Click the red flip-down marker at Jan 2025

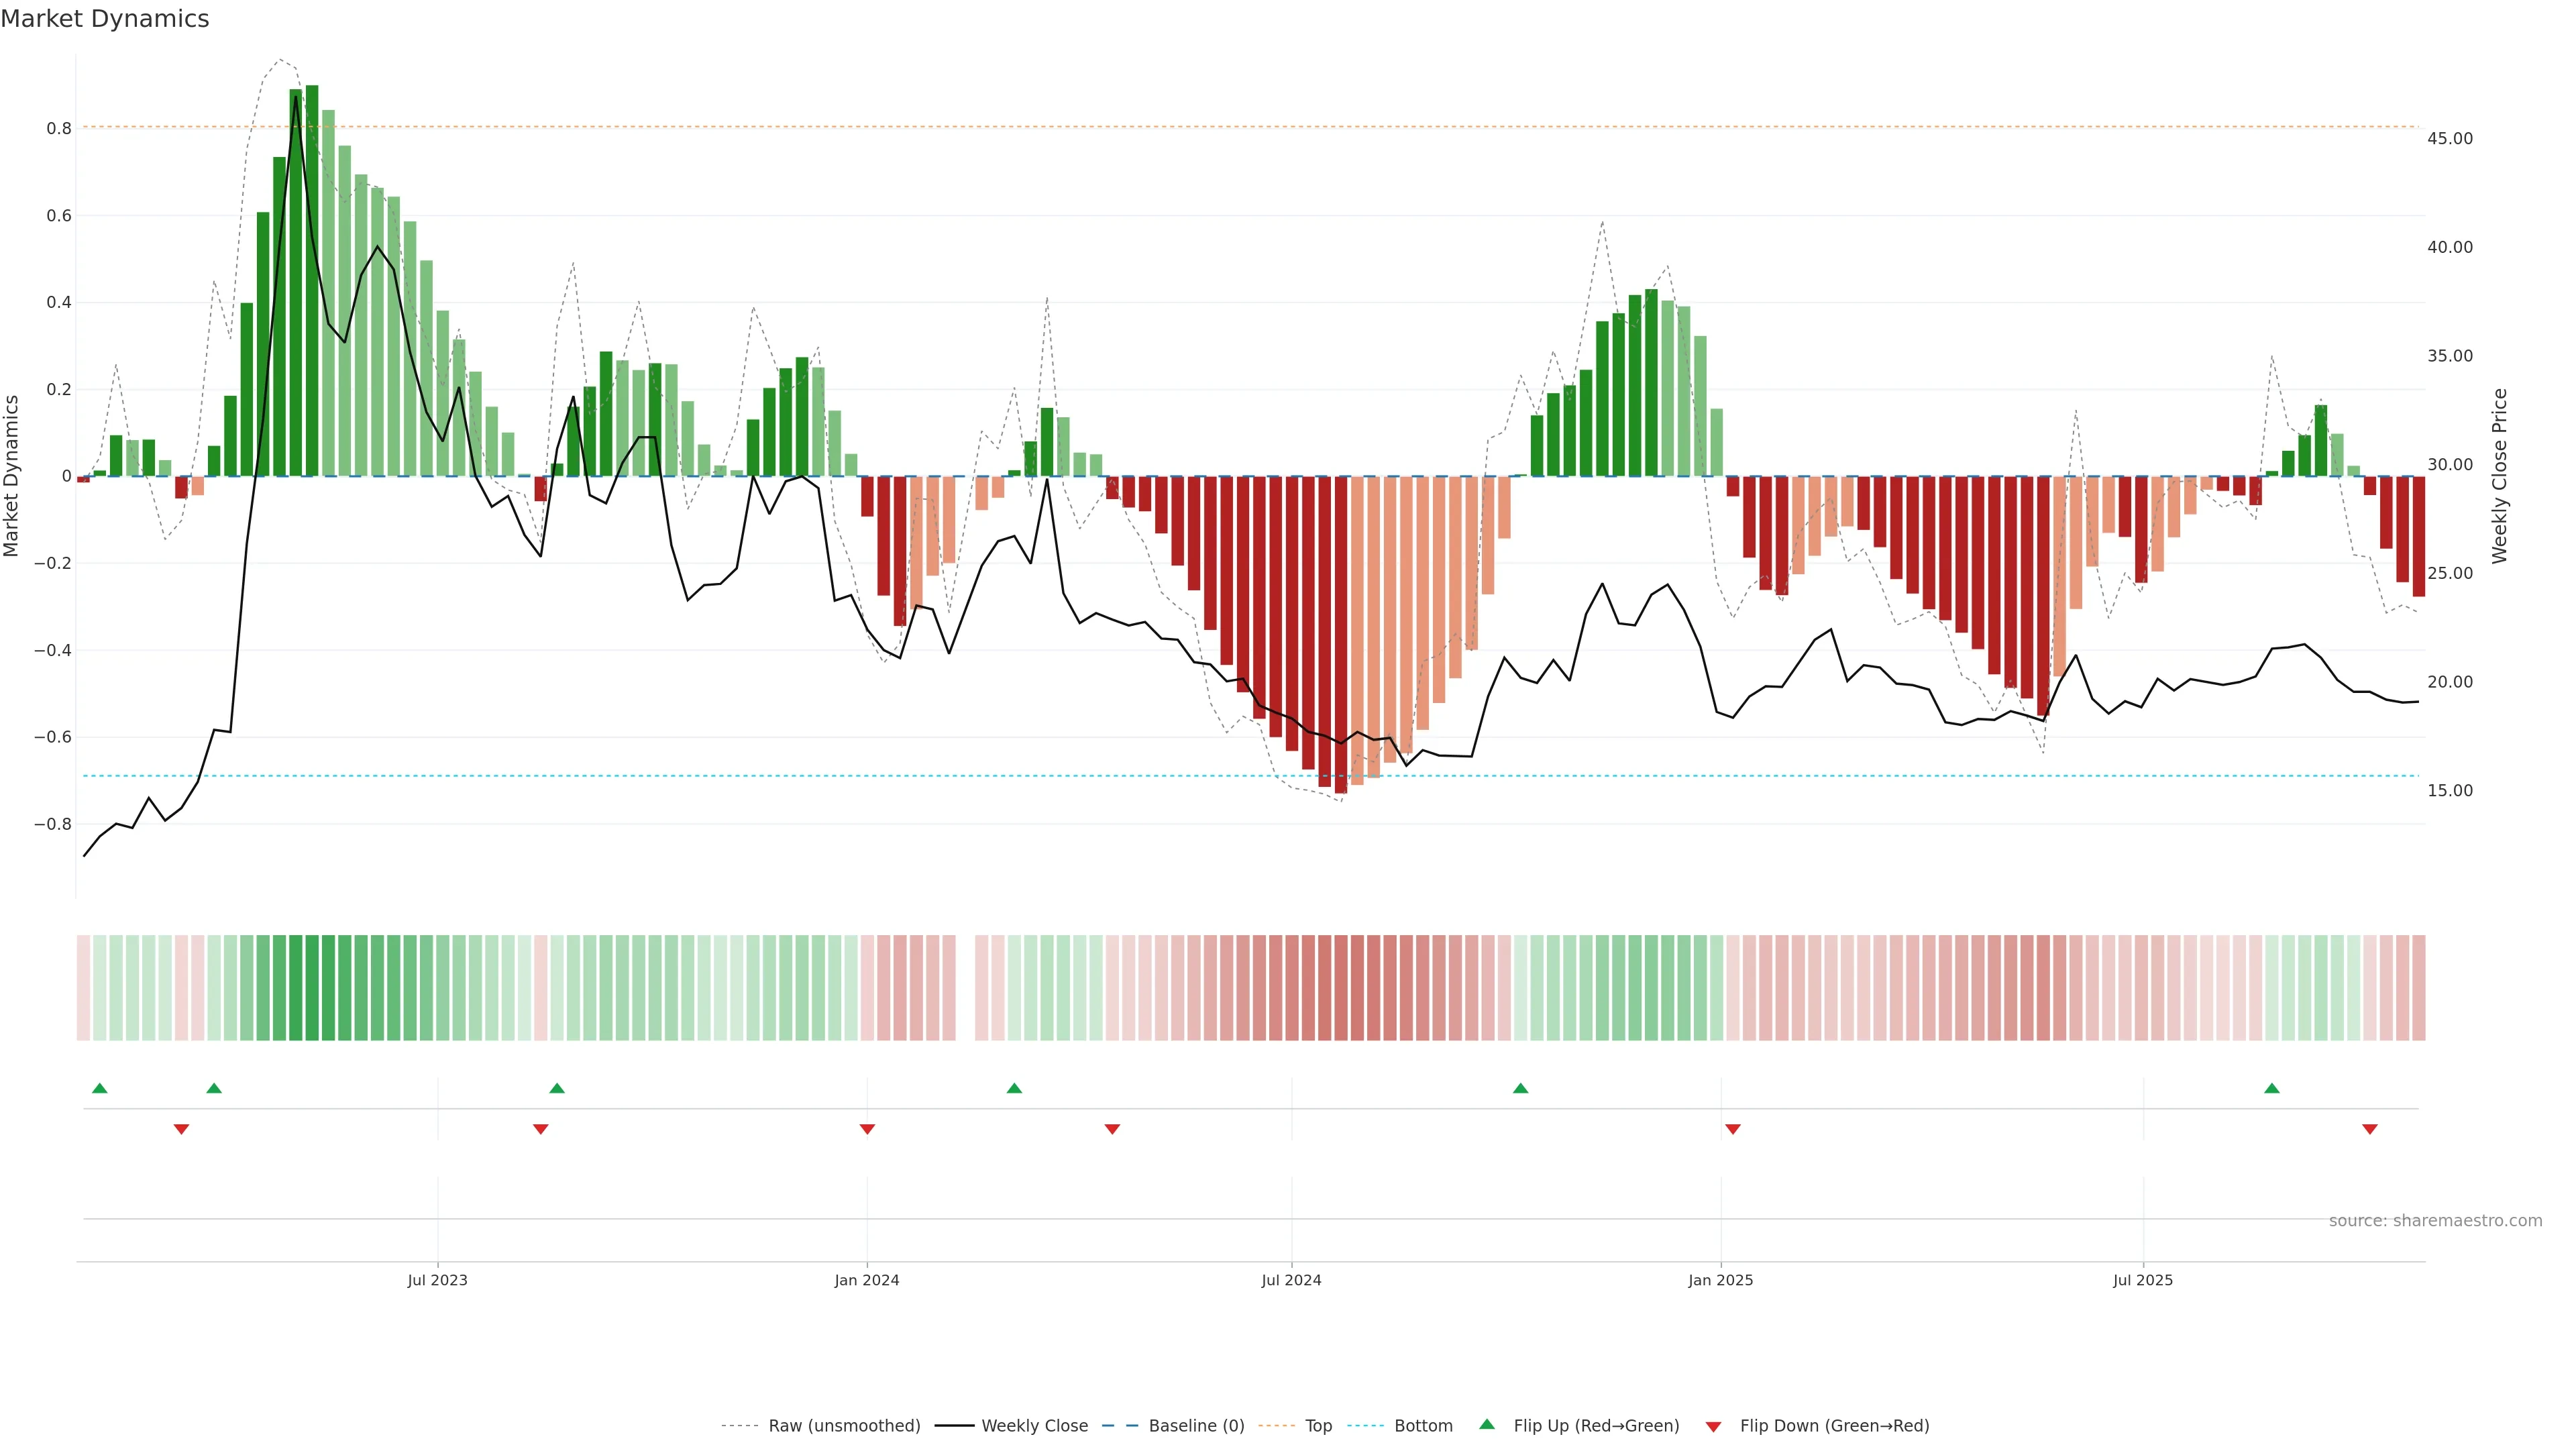pos(1733,1129)
